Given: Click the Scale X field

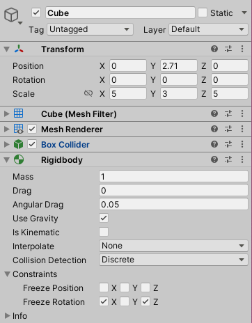Looking at the screenshot, I should tap(128, 93).
